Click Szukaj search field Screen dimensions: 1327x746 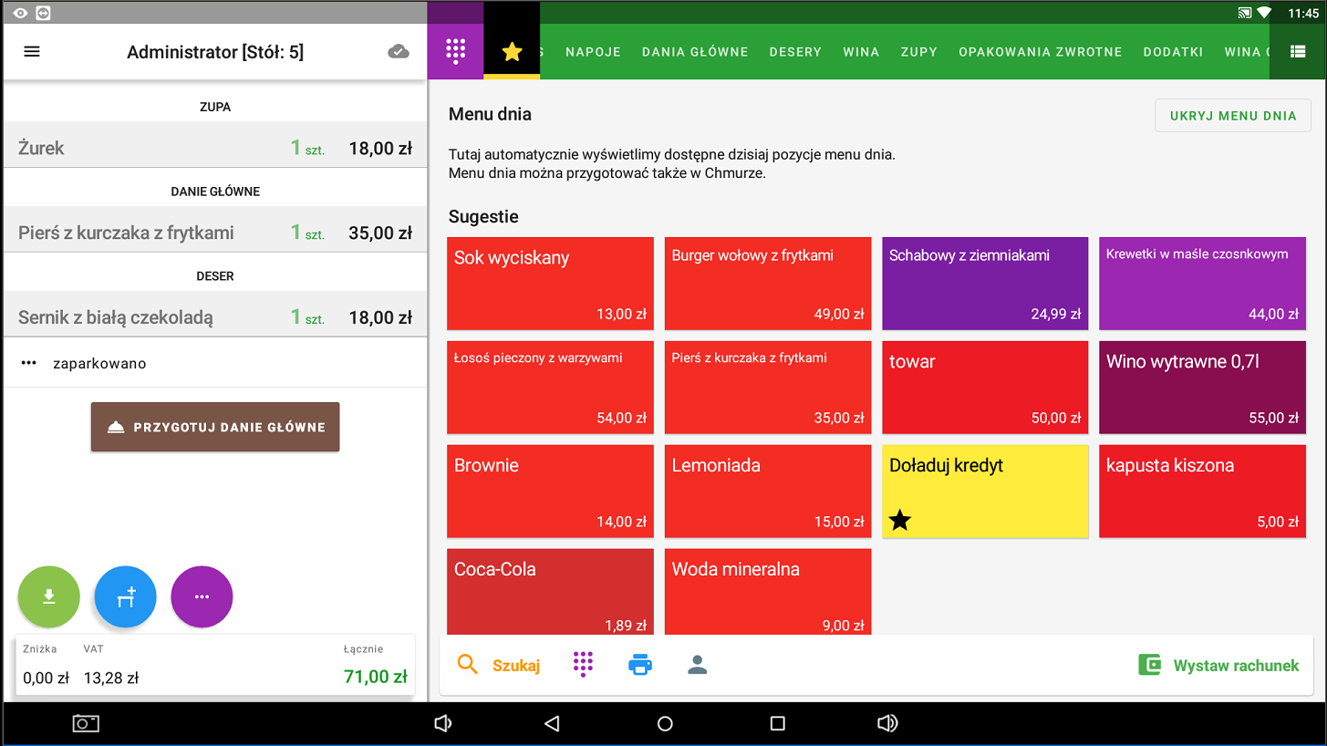[500, 665]
